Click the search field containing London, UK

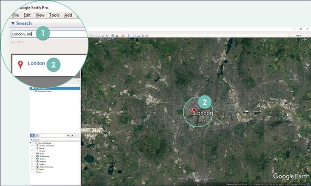tap(47, 34)
